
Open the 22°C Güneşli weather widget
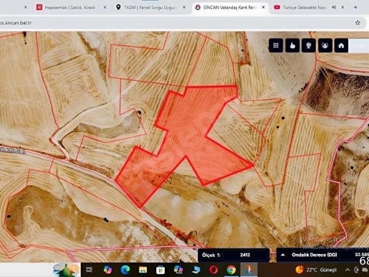316,269
